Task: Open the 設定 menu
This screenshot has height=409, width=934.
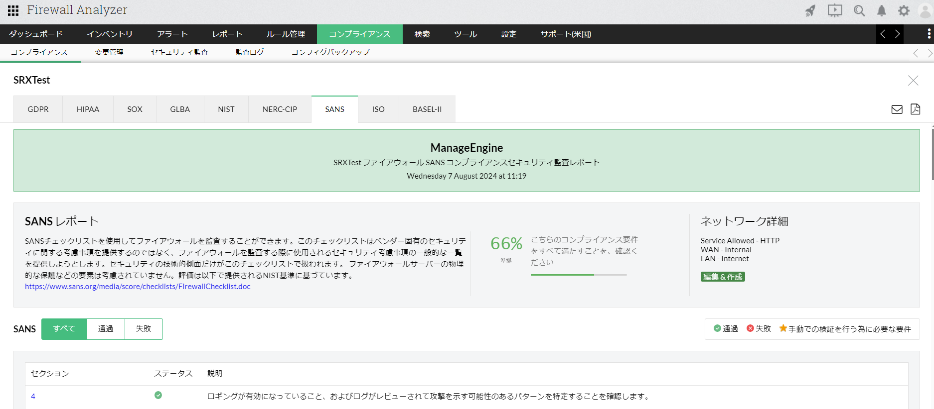Action: coord(509,34)
